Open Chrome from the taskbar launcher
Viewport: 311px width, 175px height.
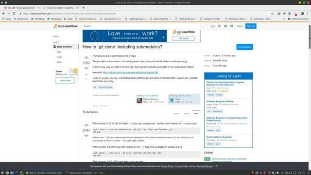7,173
